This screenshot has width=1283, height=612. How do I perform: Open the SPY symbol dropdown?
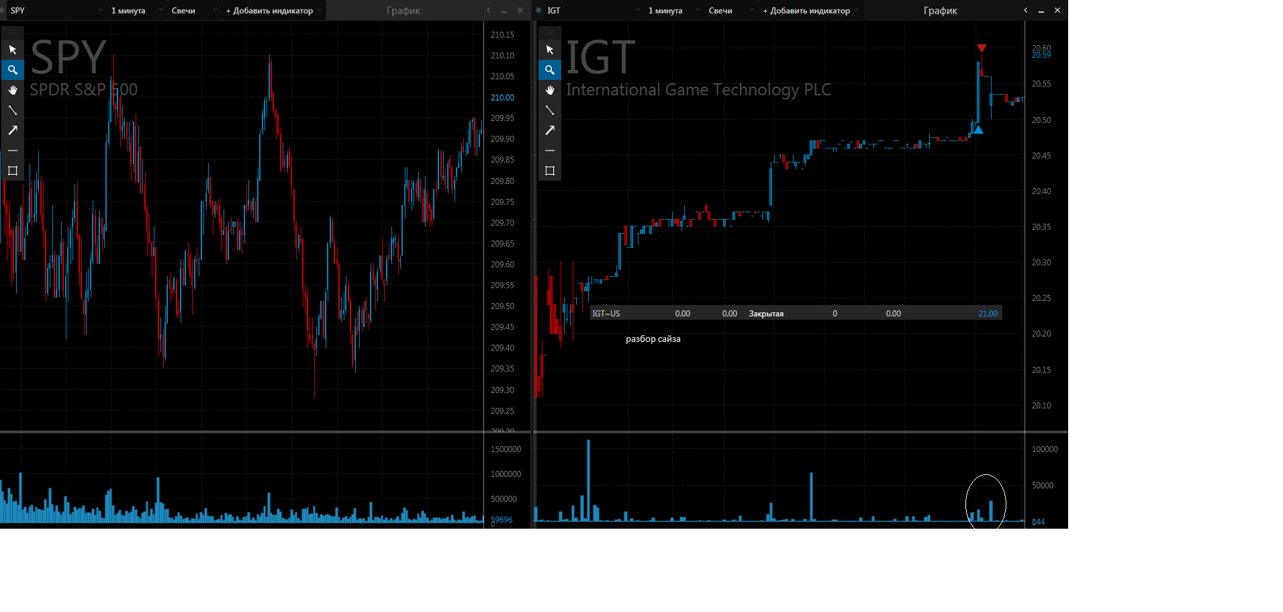pos(101,10)
